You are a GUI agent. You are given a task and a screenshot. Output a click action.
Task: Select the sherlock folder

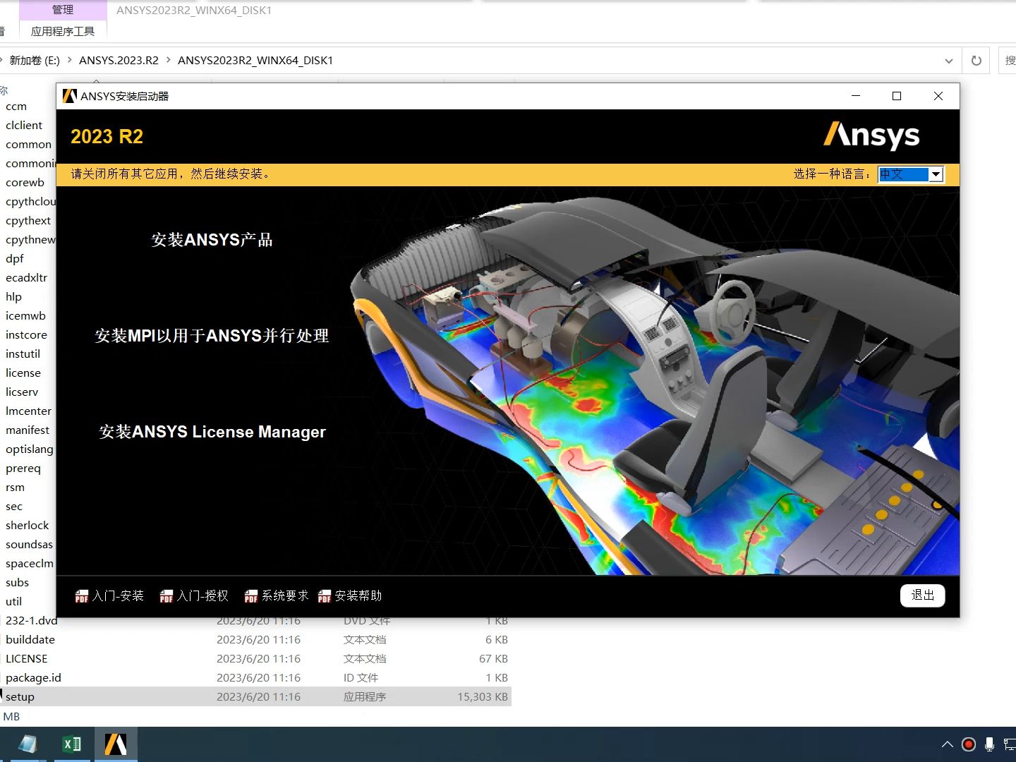[x=28, y=526]
